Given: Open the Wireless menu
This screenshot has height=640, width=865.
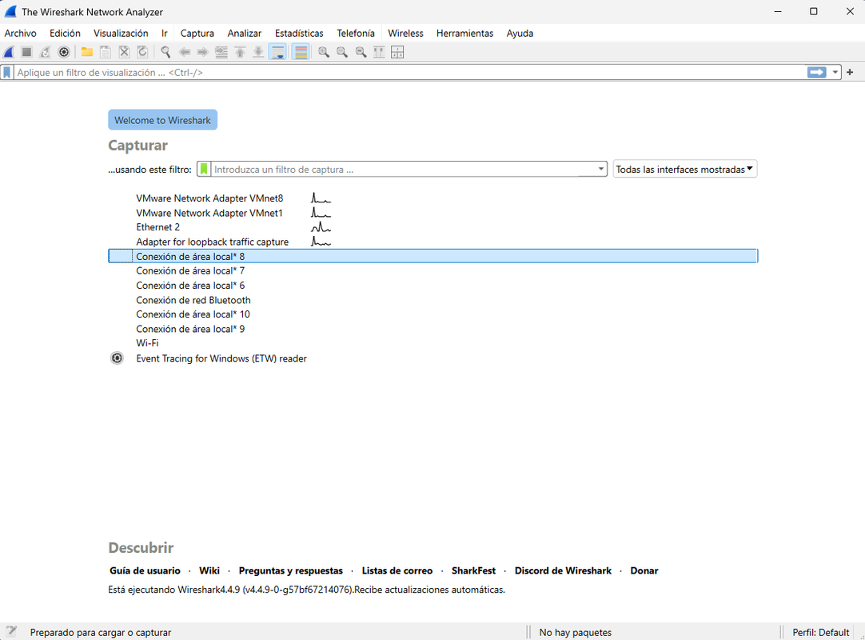Looking at the screenshot, I should coord(405,33).
